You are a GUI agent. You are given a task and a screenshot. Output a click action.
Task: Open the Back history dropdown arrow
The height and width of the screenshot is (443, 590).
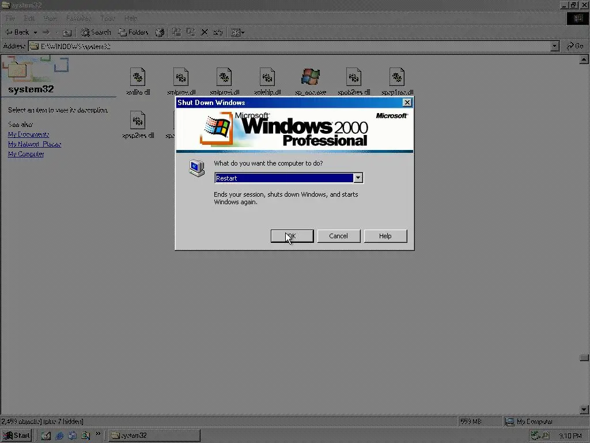pos(35,32)
